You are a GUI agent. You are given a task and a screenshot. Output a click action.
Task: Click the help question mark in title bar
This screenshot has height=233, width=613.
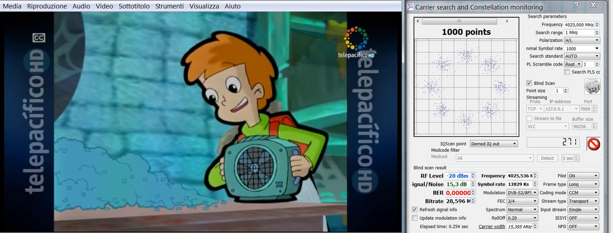pos(576,6)
